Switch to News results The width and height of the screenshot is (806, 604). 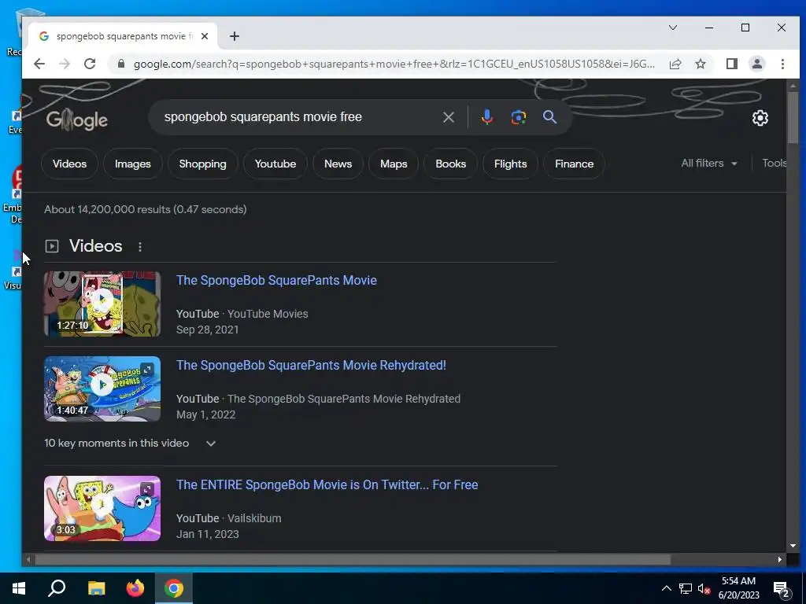338,164
